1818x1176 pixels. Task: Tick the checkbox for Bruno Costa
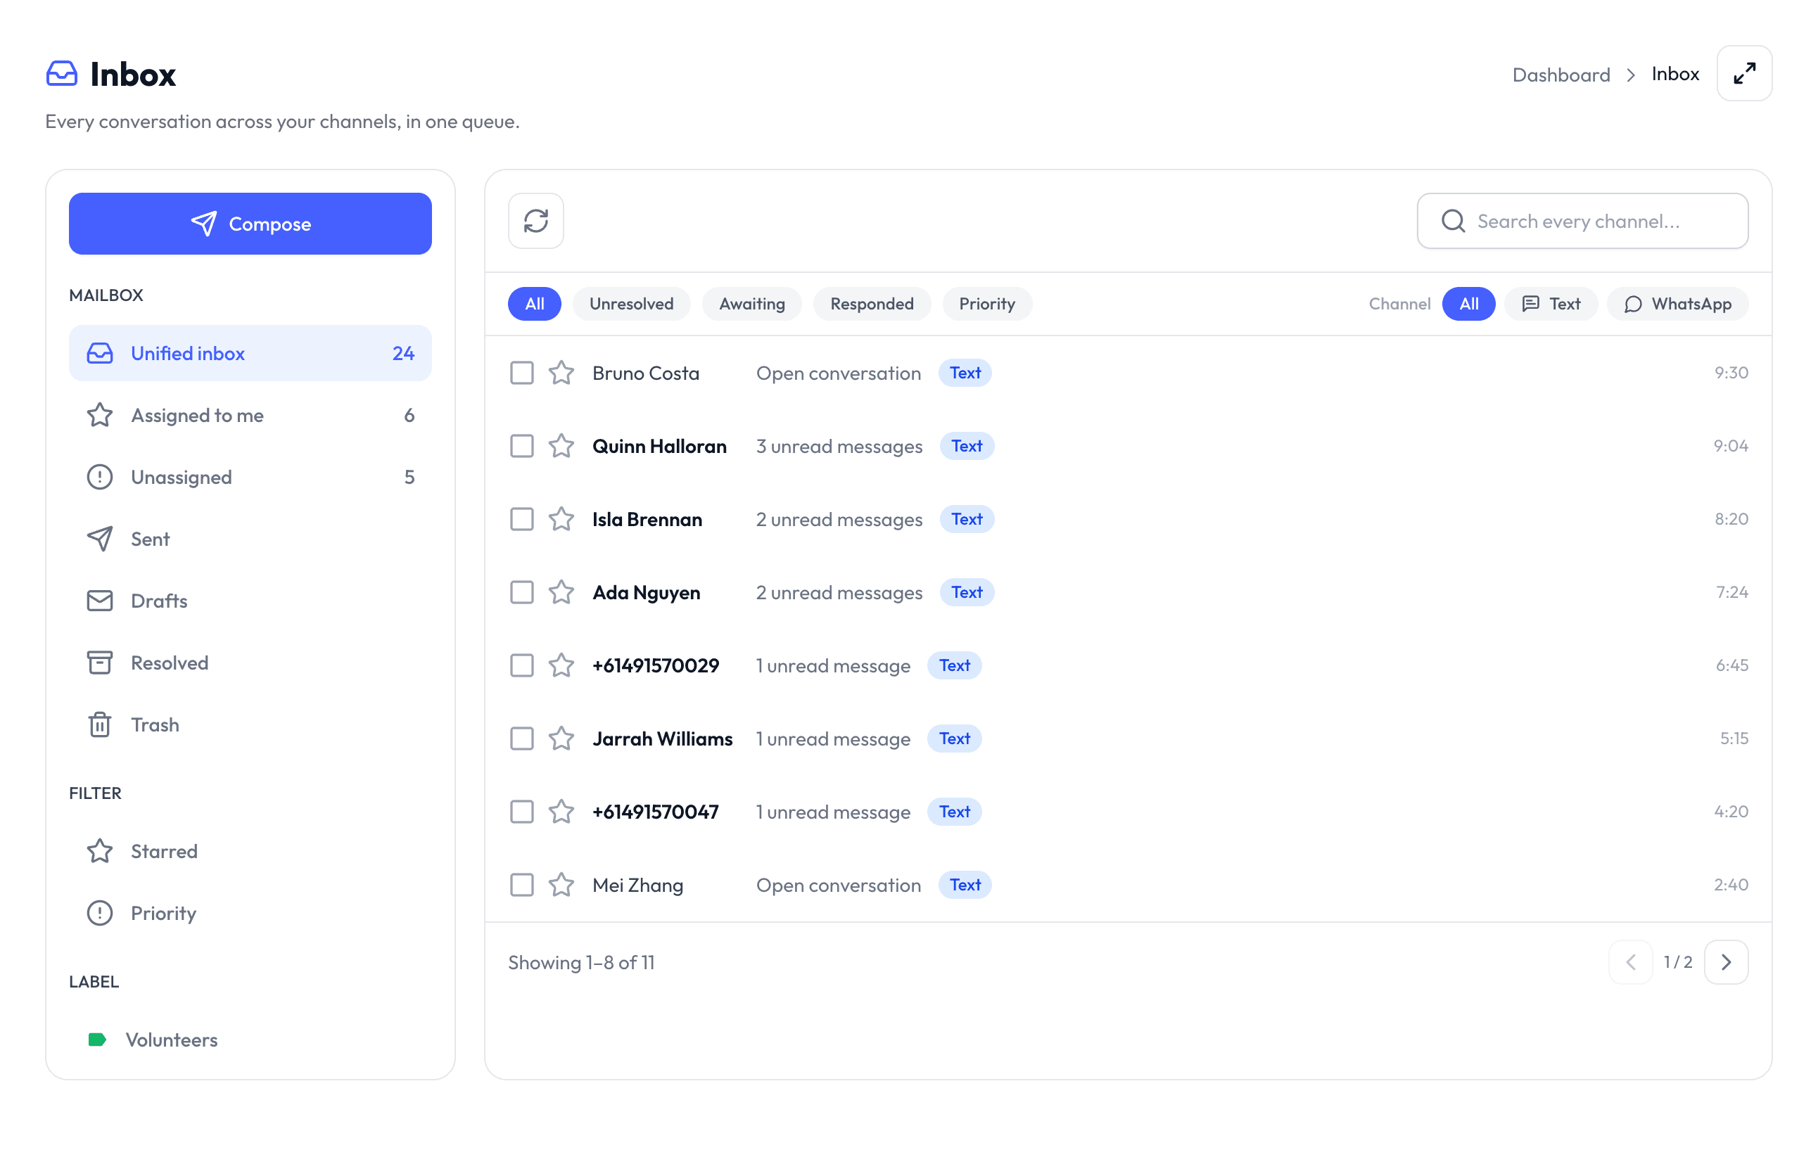point(522,373)
